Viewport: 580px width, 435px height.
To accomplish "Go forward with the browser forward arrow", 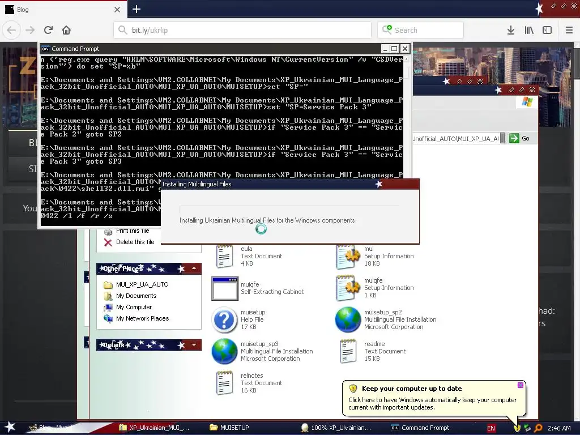I will point(30,30).
